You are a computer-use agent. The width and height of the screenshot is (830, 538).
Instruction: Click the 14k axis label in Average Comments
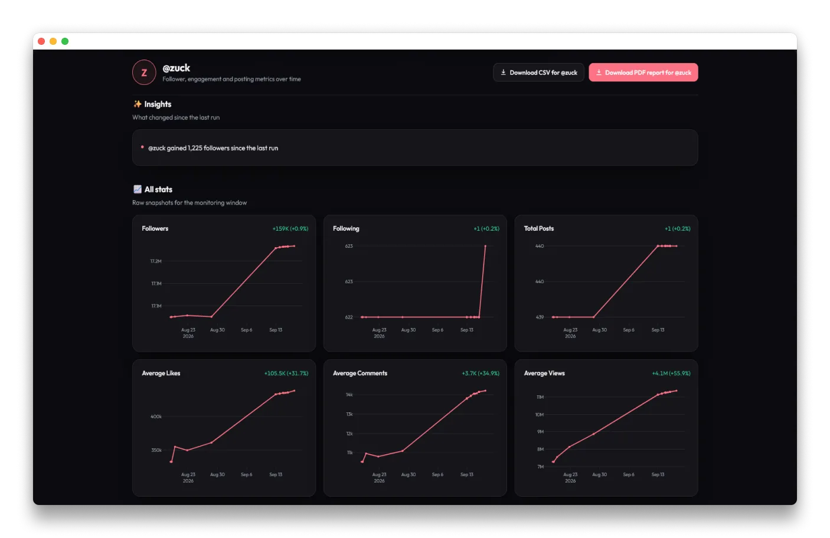pos(349,395)
